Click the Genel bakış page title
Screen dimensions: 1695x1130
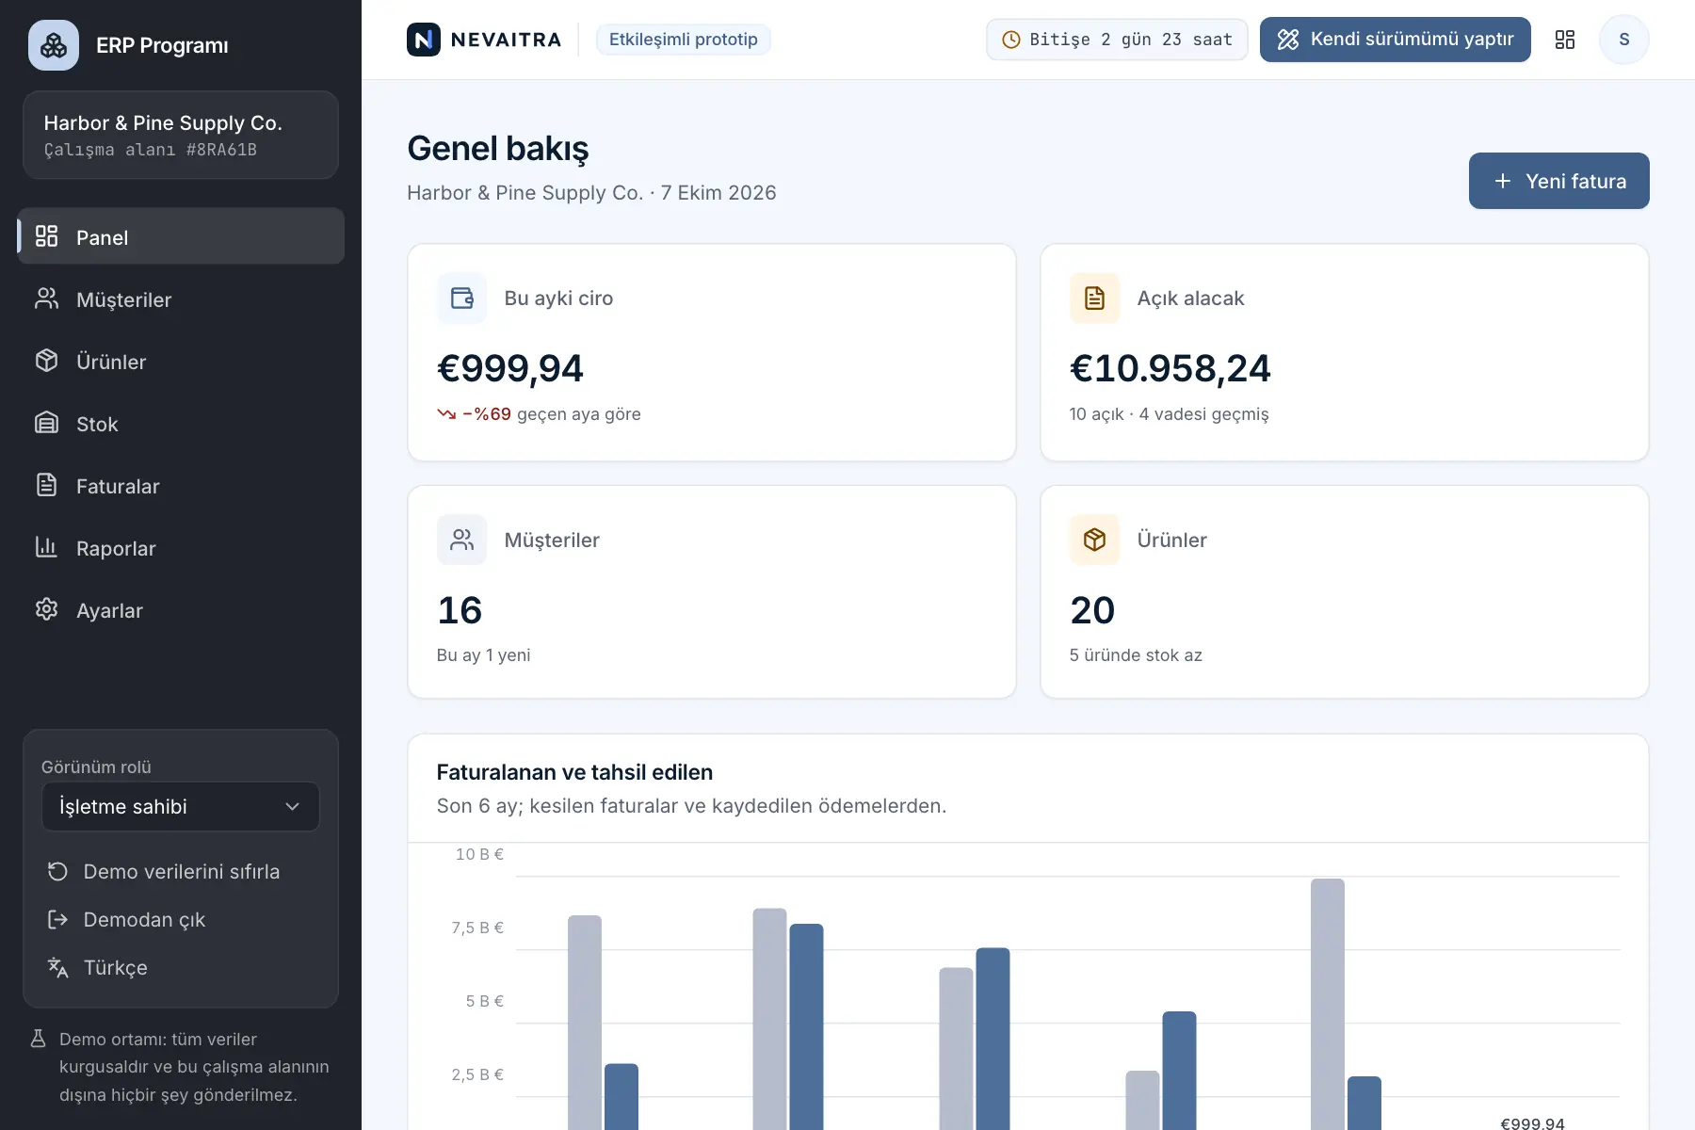(x=498, y=149)
